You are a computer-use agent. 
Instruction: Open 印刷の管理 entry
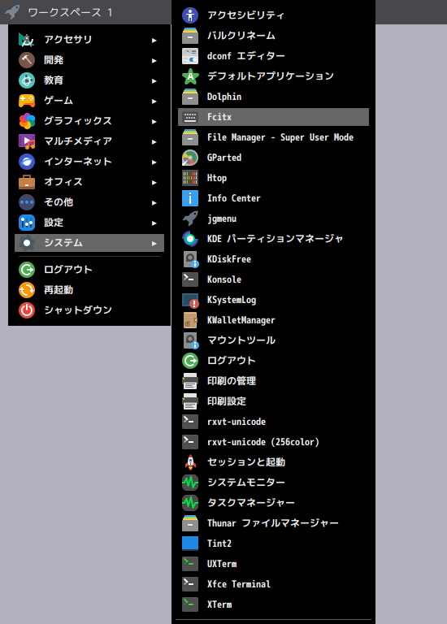pyautogui.click(x=273, y=381)
